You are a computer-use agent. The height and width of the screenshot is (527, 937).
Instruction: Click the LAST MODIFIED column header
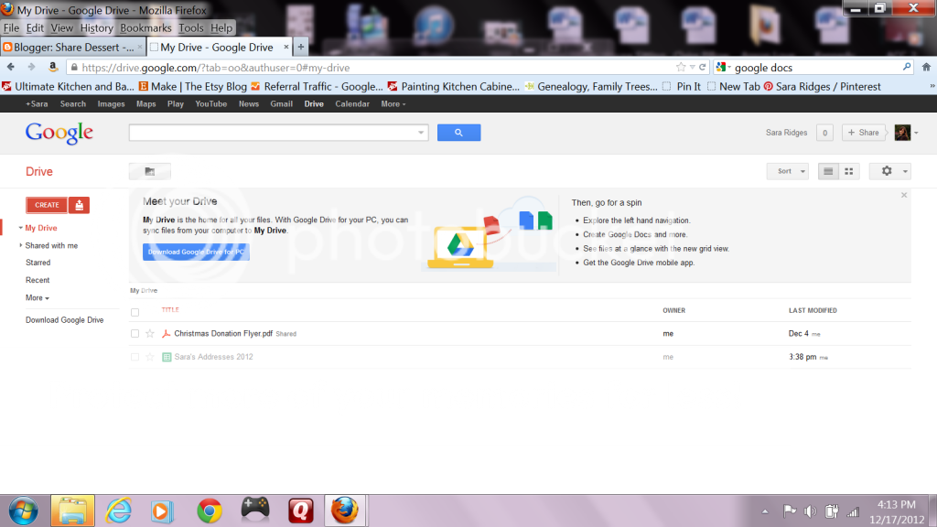pos(813,310)
